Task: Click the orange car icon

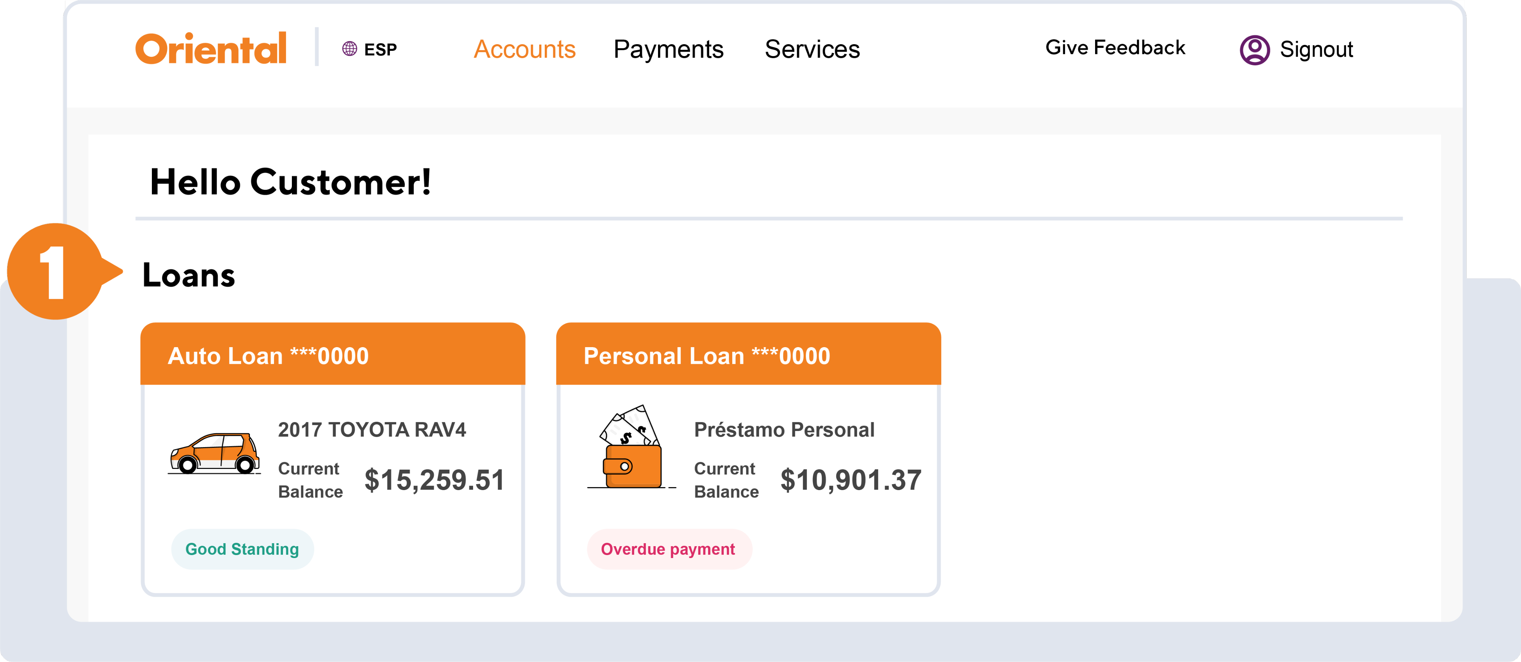Action: coord(214,454)
